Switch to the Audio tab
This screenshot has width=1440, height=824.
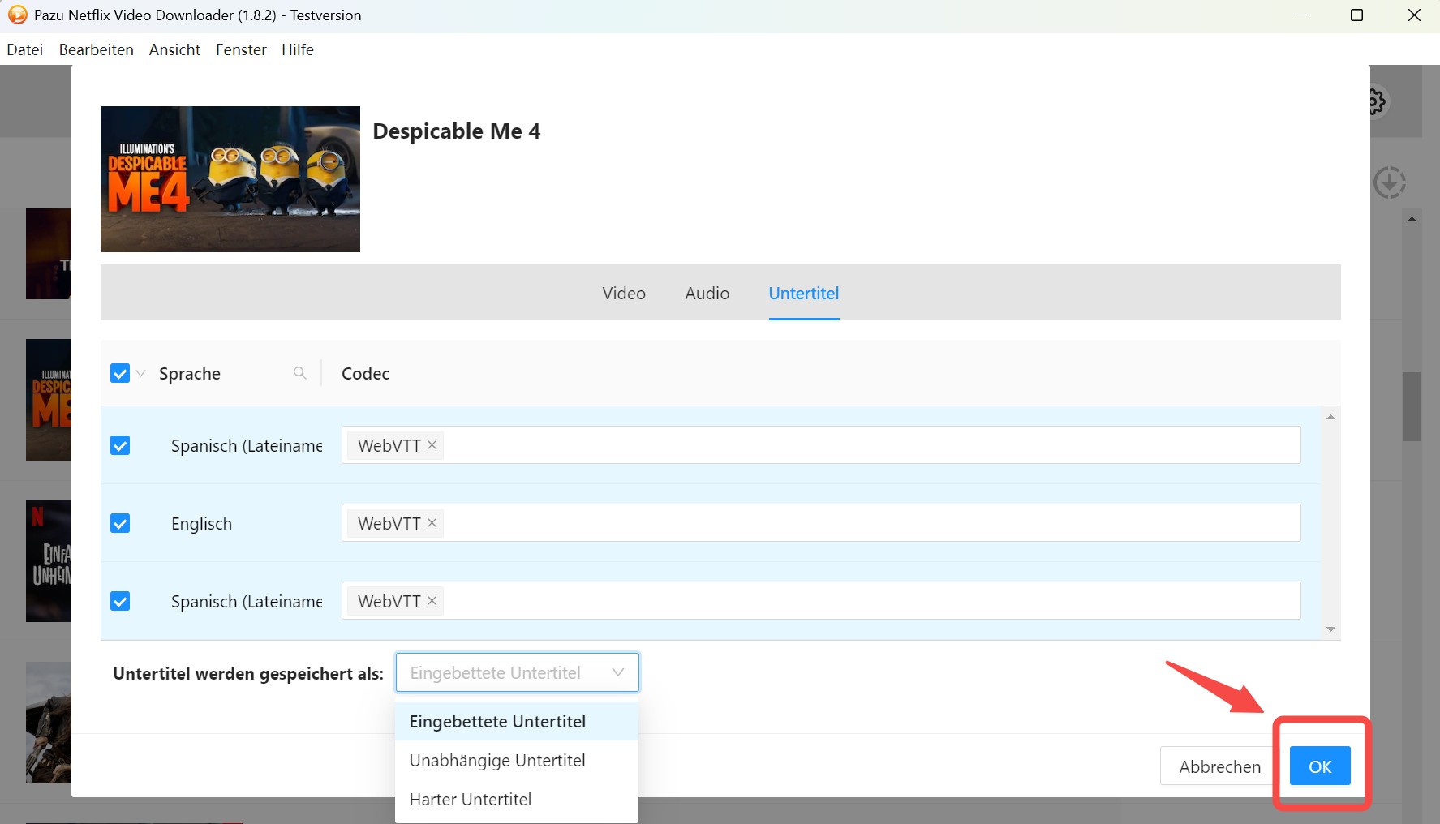click(707, 293)
